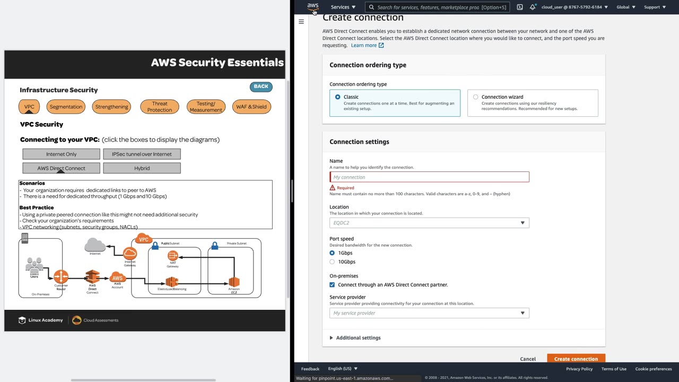
Task: Select the Connection wizard ordering type
Action: coord(475,97)
